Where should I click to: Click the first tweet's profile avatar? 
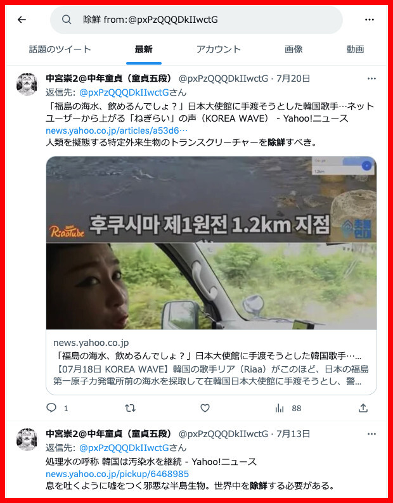click(x=27, y=84)
